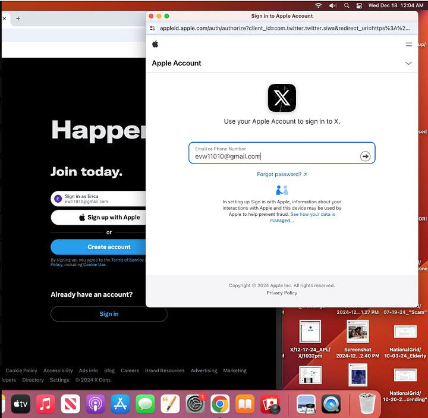Open Ads info footer link
The height and width of the screenshot is (418, 428).
pos(88,370)
